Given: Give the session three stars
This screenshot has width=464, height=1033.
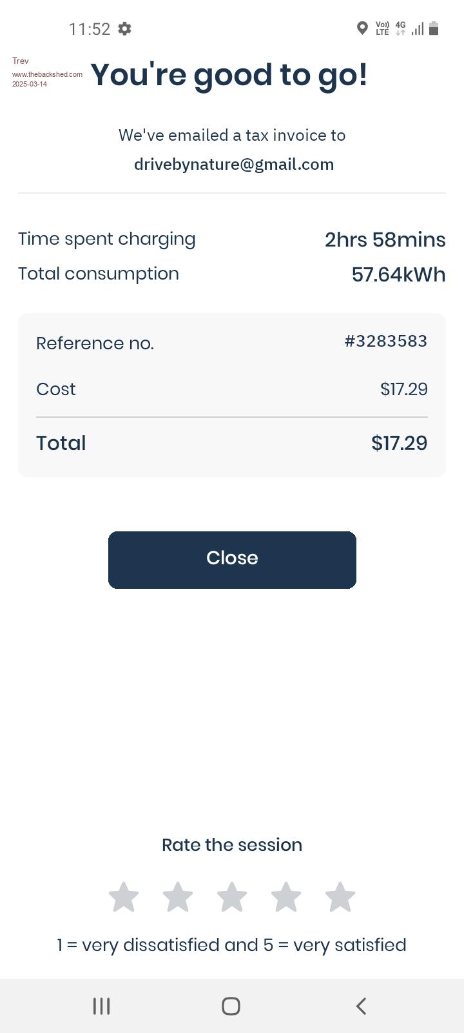Looking at the screenshot, I should (232, 897).
